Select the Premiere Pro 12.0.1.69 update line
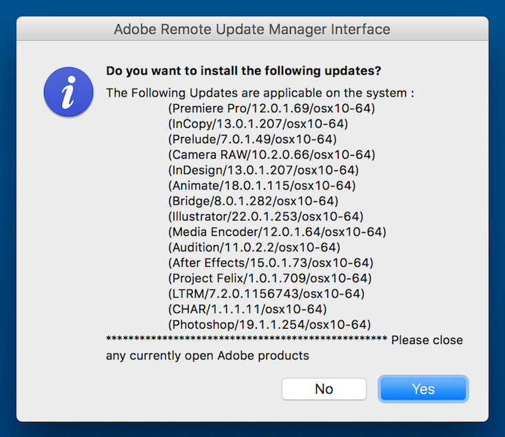 pyautogui.click(x=271, y=109)
